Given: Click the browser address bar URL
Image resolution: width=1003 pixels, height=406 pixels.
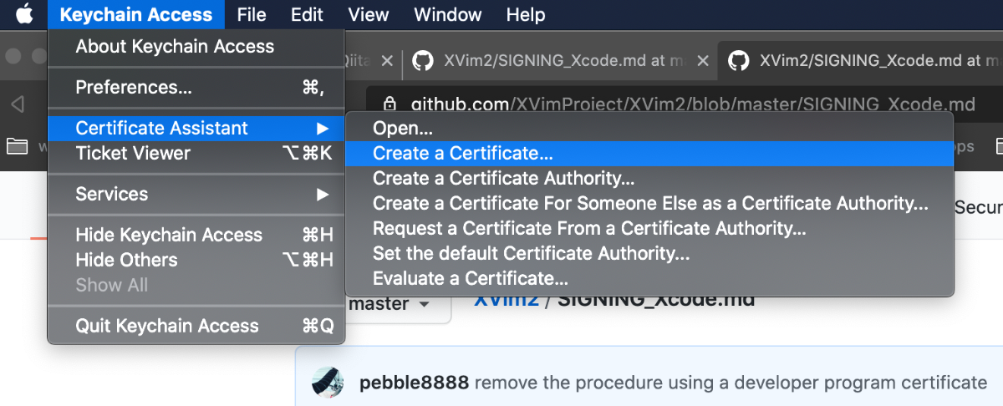Looking at the screenshot, I should pos(693,104).
